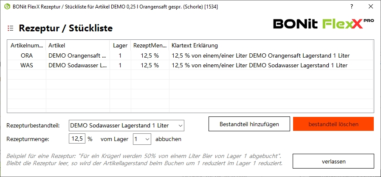
Task: Click the Rezepturmenge input field
Action: coord(77,139)
